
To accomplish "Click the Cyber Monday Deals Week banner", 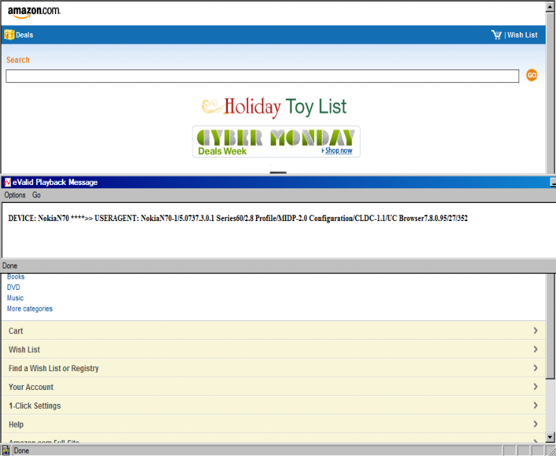I will point(276,142).
